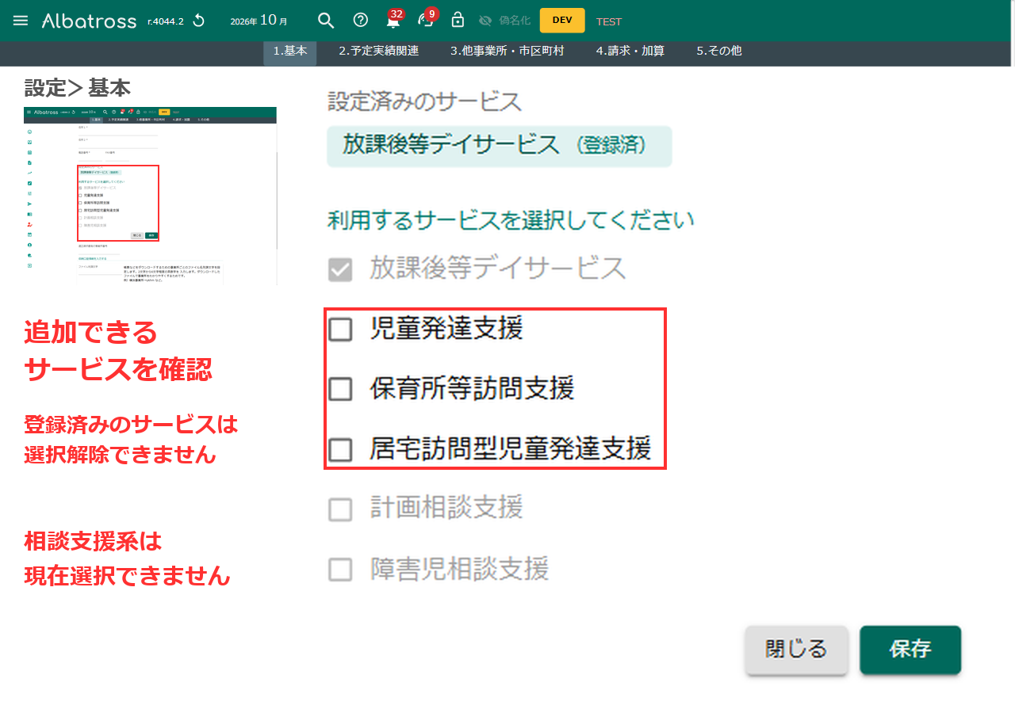Click the padlock icon in header
This screenshot has height=713, width=1015.
pos(458,20)
